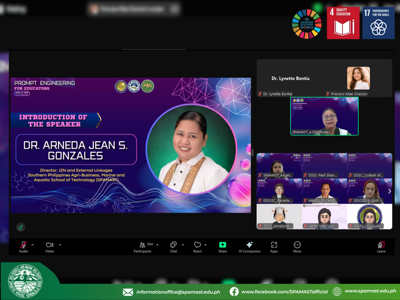Click divider handle between shared screen and gallery
This screenshot has width=400, height=300.
pyautogui.click(x=253, y=153)
